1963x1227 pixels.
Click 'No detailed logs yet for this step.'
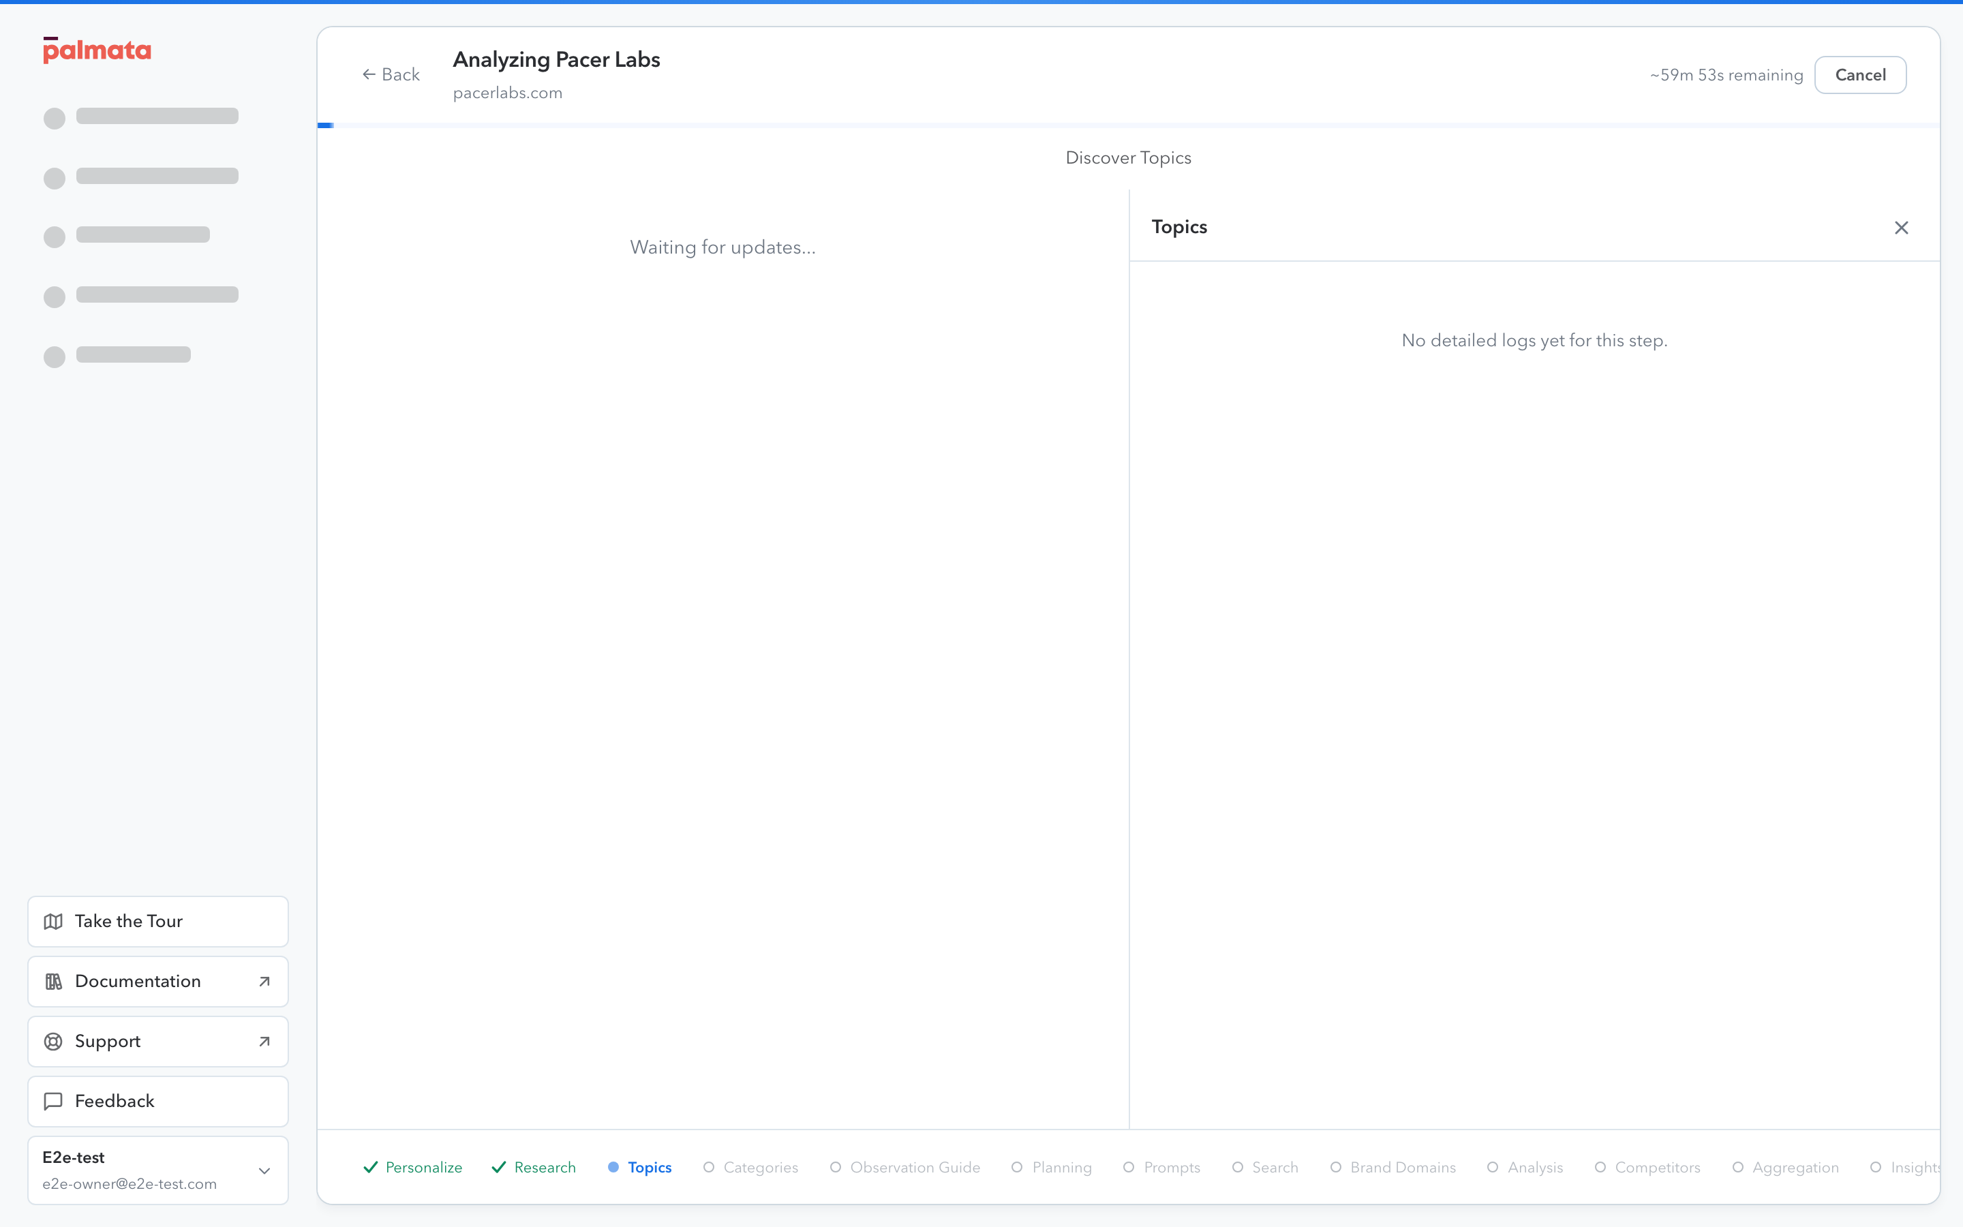pyautogui.click(x=1534, y=341)
